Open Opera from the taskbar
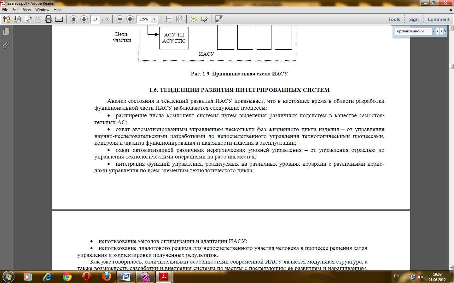This screenshot has width=454, height=283. pos(86,277)
